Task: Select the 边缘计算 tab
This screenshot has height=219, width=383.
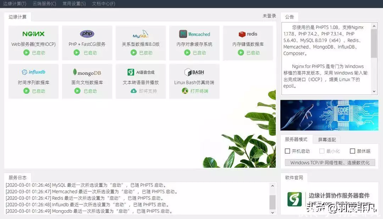Action: pos(18,17)
